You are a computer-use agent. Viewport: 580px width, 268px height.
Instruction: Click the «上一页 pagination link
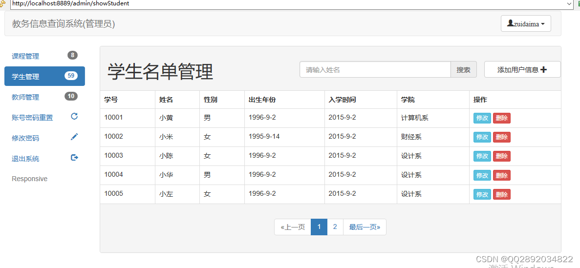coord(293,227)
